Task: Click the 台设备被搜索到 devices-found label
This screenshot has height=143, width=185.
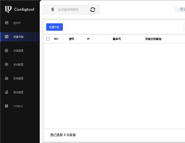Action: click(x=68, y=10)
